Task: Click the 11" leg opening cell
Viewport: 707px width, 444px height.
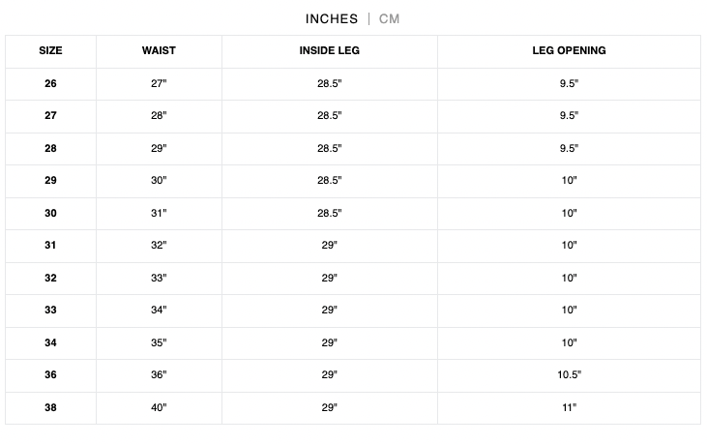Action: pos(569,407)
